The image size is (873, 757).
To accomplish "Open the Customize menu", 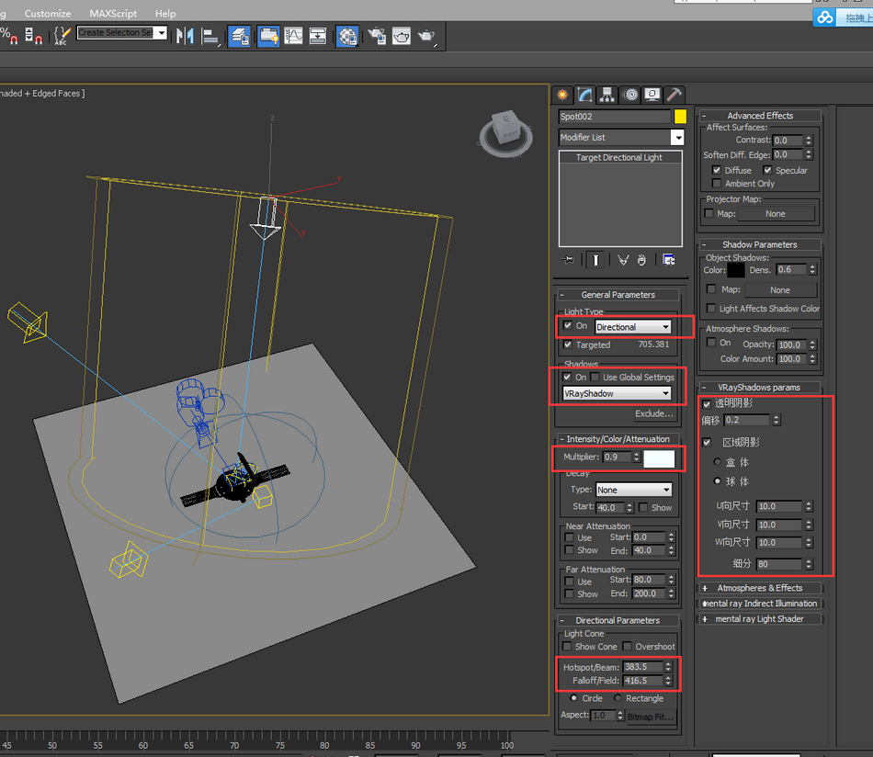I will [47, 14].
